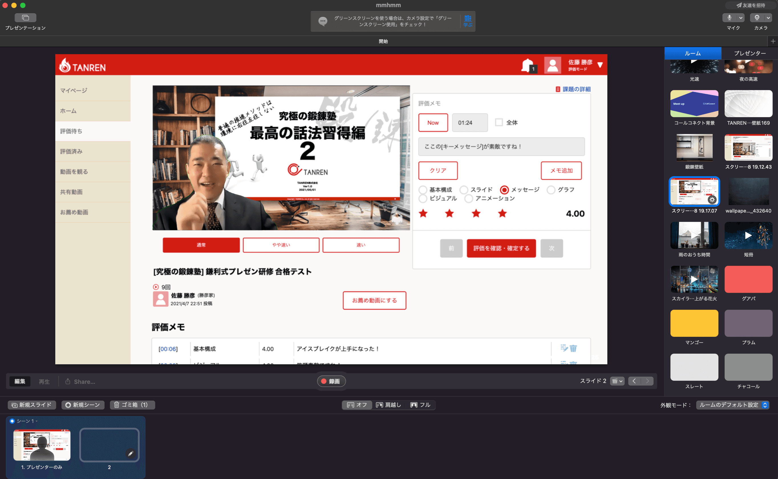The height and width of the screenshot is (479, 778).
Task: Play the 短冊 room video thumbnail
Action: 749,236
